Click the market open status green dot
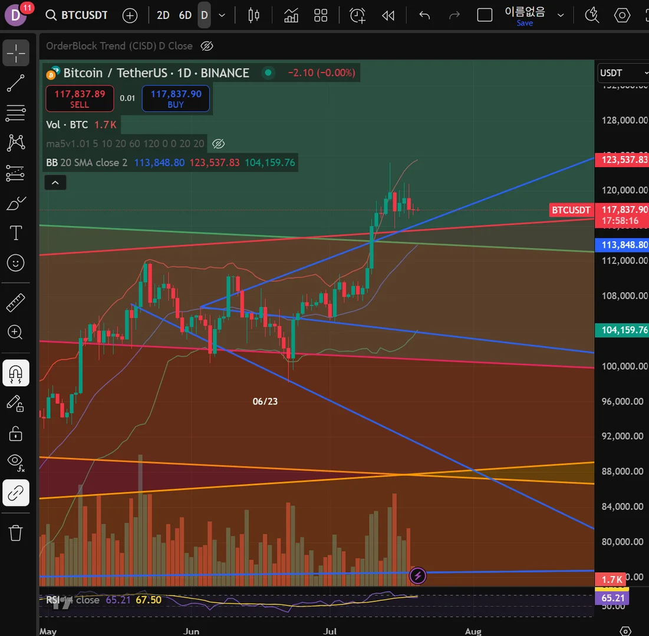Screen dimensions: 649x636 click(x=268, y=73)
